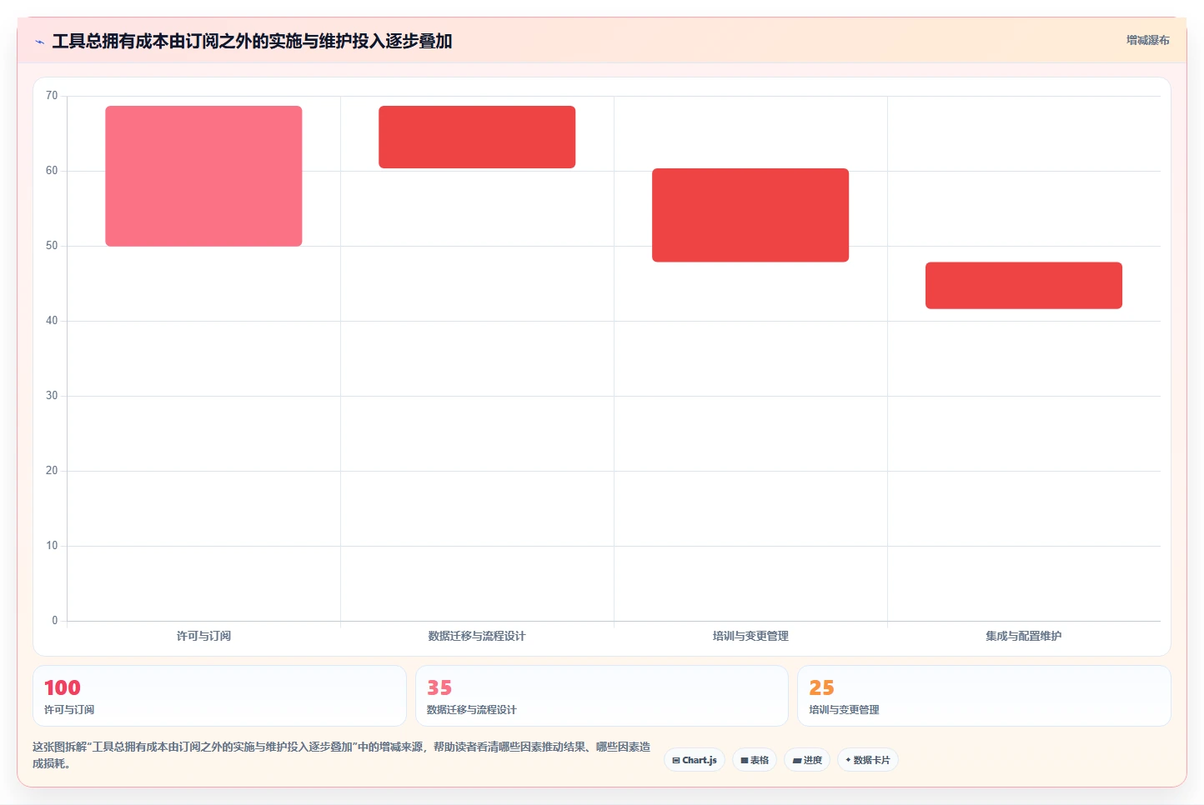Click the red 数据迁移与流程设计 bar
The width and height of the screenshot is (1204, 805).
[477, 137]
